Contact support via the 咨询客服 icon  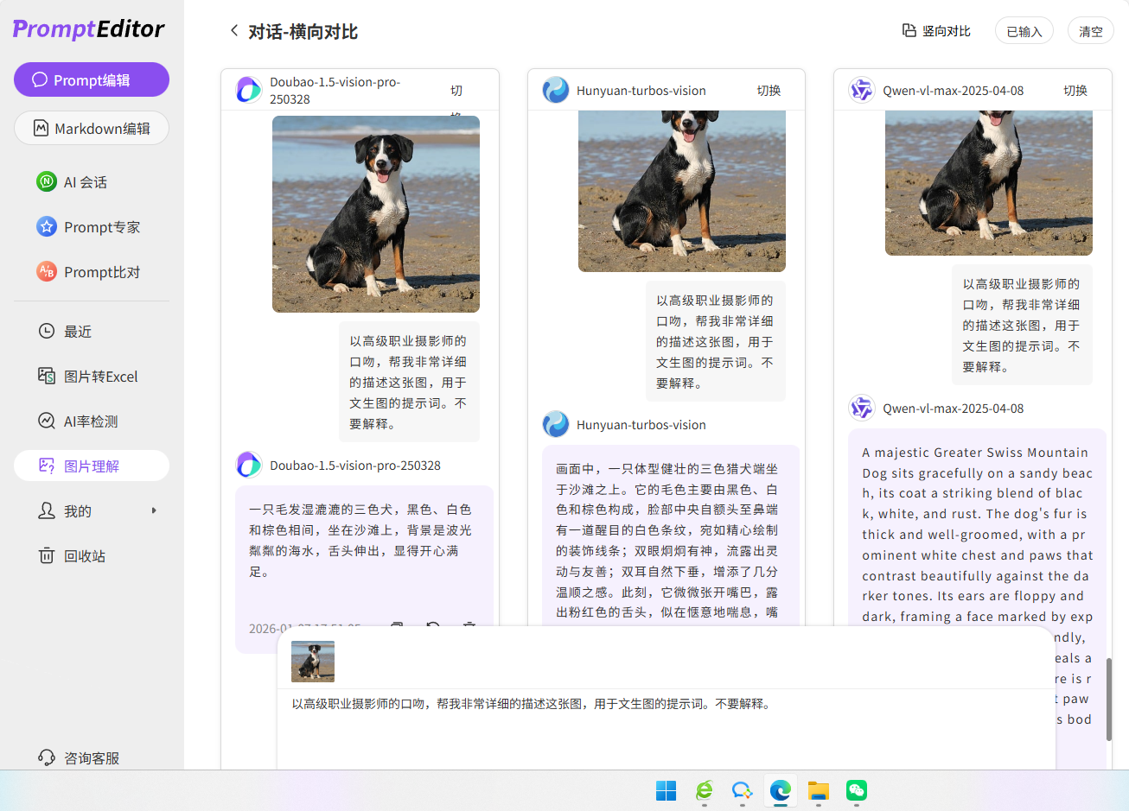pyautogui.click(x=46, y=757)
